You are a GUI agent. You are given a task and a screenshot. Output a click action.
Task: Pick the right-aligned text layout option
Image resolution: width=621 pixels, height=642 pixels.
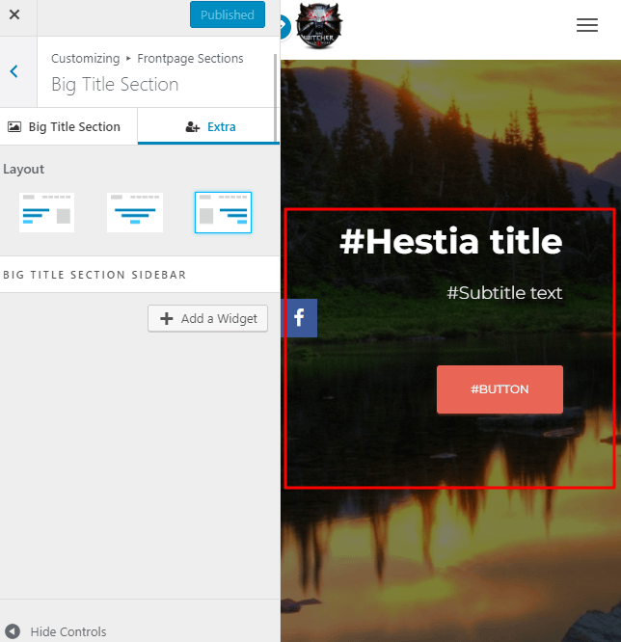tap(223, 212)
